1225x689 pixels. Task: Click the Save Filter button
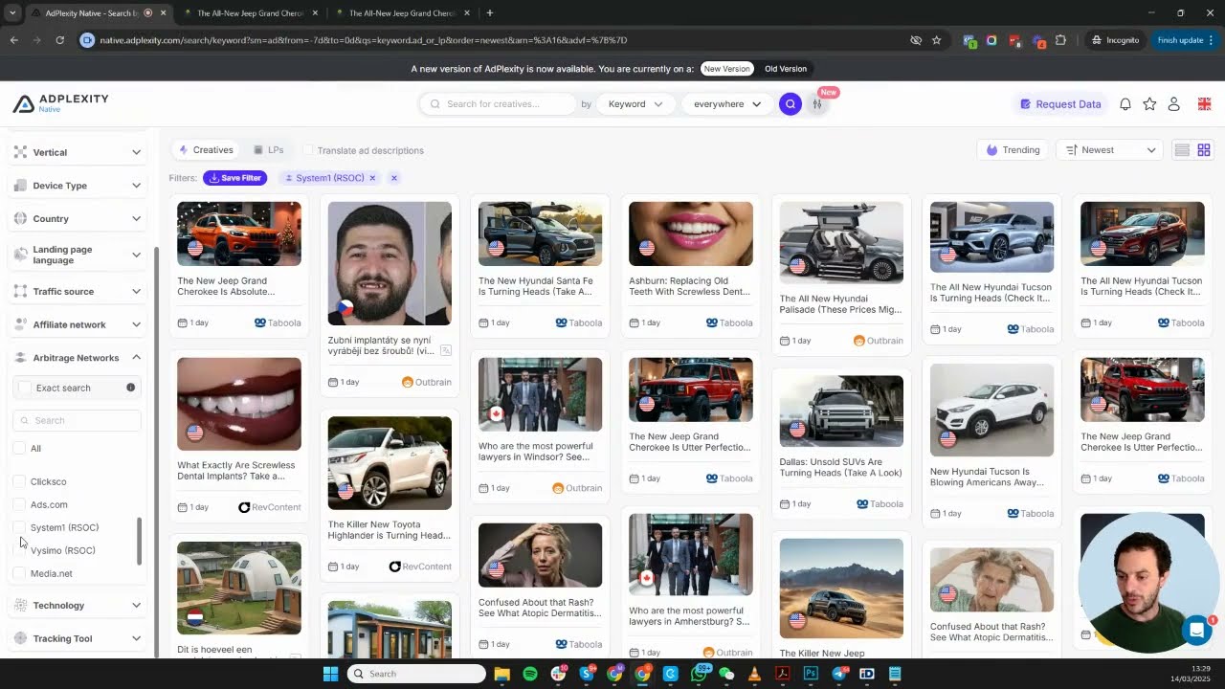click(x=234, y=178)
